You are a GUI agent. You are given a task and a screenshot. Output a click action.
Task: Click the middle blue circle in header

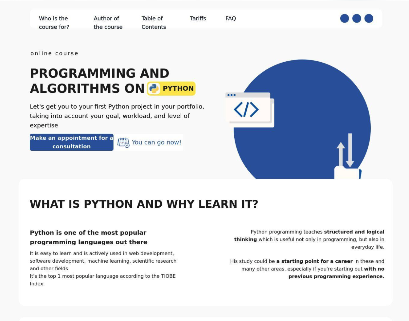point(357,18)
